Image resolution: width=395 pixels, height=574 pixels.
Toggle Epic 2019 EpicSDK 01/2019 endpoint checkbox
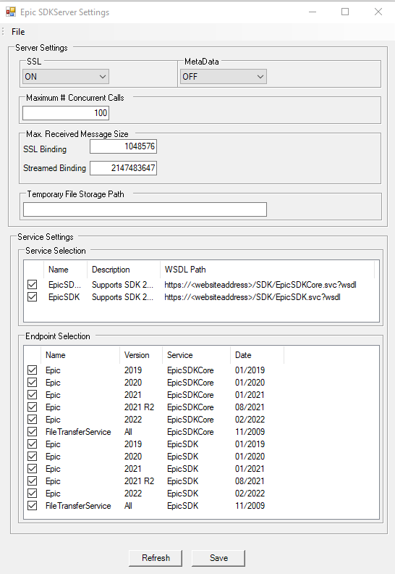[x=32, y=444]
